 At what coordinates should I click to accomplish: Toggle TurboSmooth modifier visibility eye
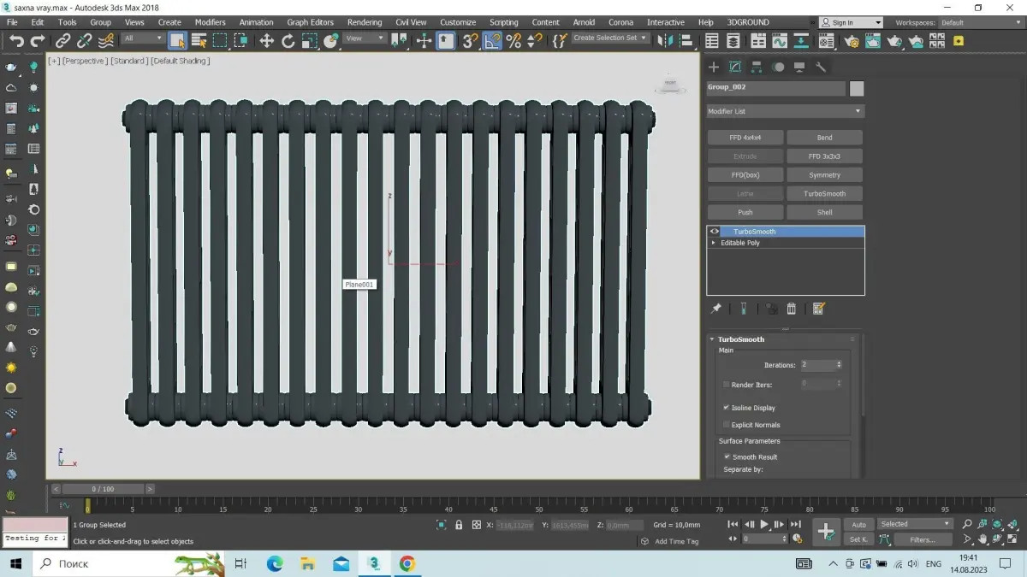click(714, 232)
